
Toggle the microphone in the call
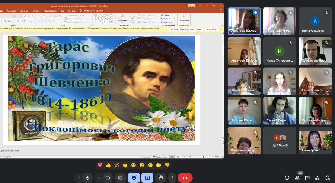tap(87, 178)
